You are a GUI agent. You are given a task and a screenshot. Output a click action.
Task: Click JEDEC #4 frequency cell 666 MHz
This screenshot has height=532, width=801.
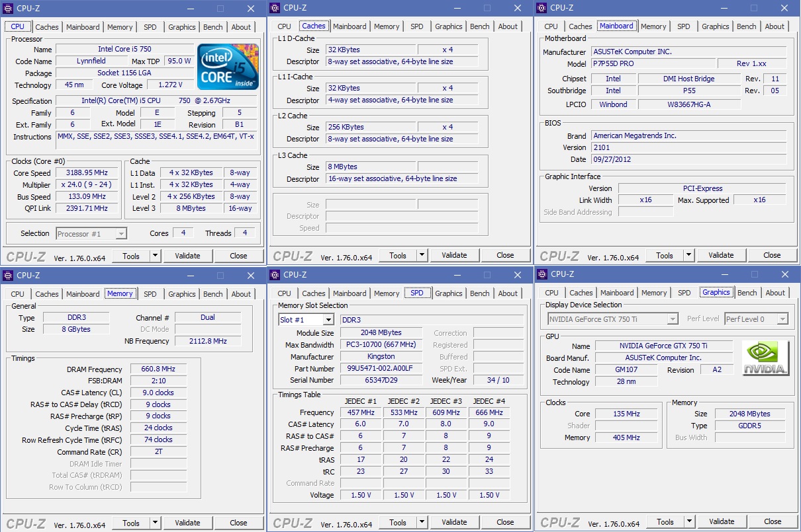489,412
